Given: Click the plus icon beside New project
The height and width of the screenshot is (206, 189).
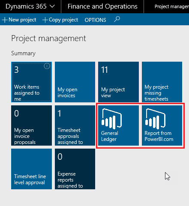Looking at the screenshot, I should pos(5,20).
